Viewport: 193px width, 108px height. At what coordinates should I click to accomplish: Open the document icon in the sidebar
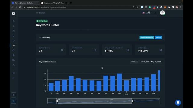[x=14, y=55]
